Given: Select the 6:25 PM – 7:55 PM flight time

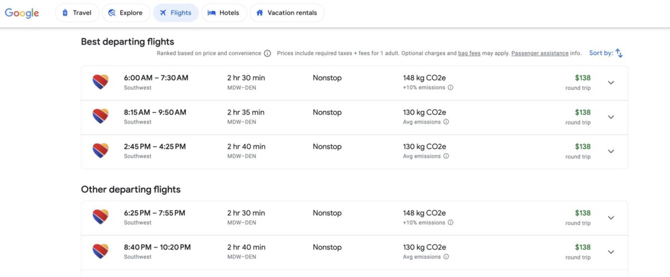Looking at the screenshot, I should click(x=154, y=213).
